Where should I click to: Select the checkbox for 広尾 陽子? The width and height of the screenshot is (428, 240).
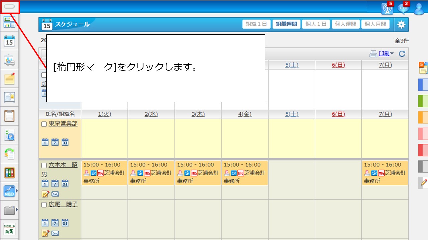pos(44,205)
